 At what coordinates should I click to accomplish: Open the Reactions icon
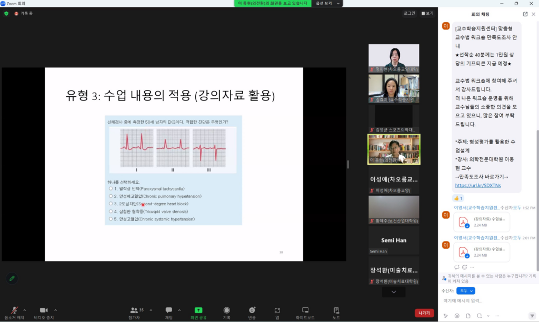click(x=252, y=310)
